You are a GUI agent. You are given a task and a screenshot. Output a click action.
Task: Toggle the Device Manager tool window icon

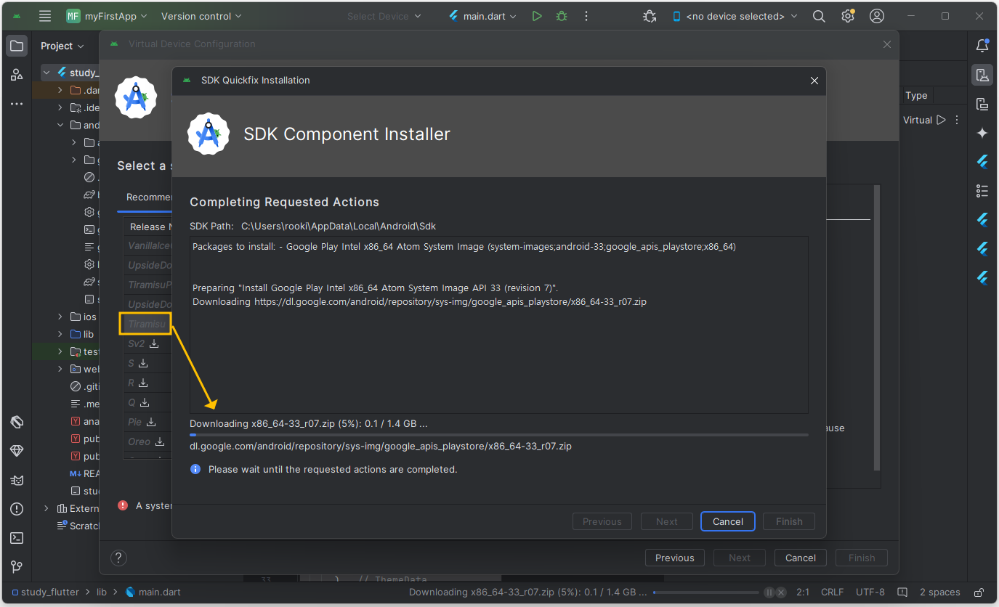982,75
